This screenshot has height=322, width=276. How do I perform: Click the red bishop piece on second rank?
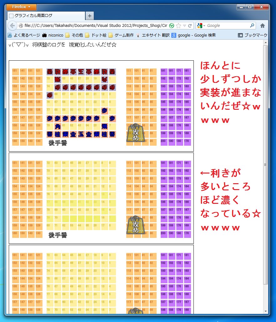tap(104, 79)
